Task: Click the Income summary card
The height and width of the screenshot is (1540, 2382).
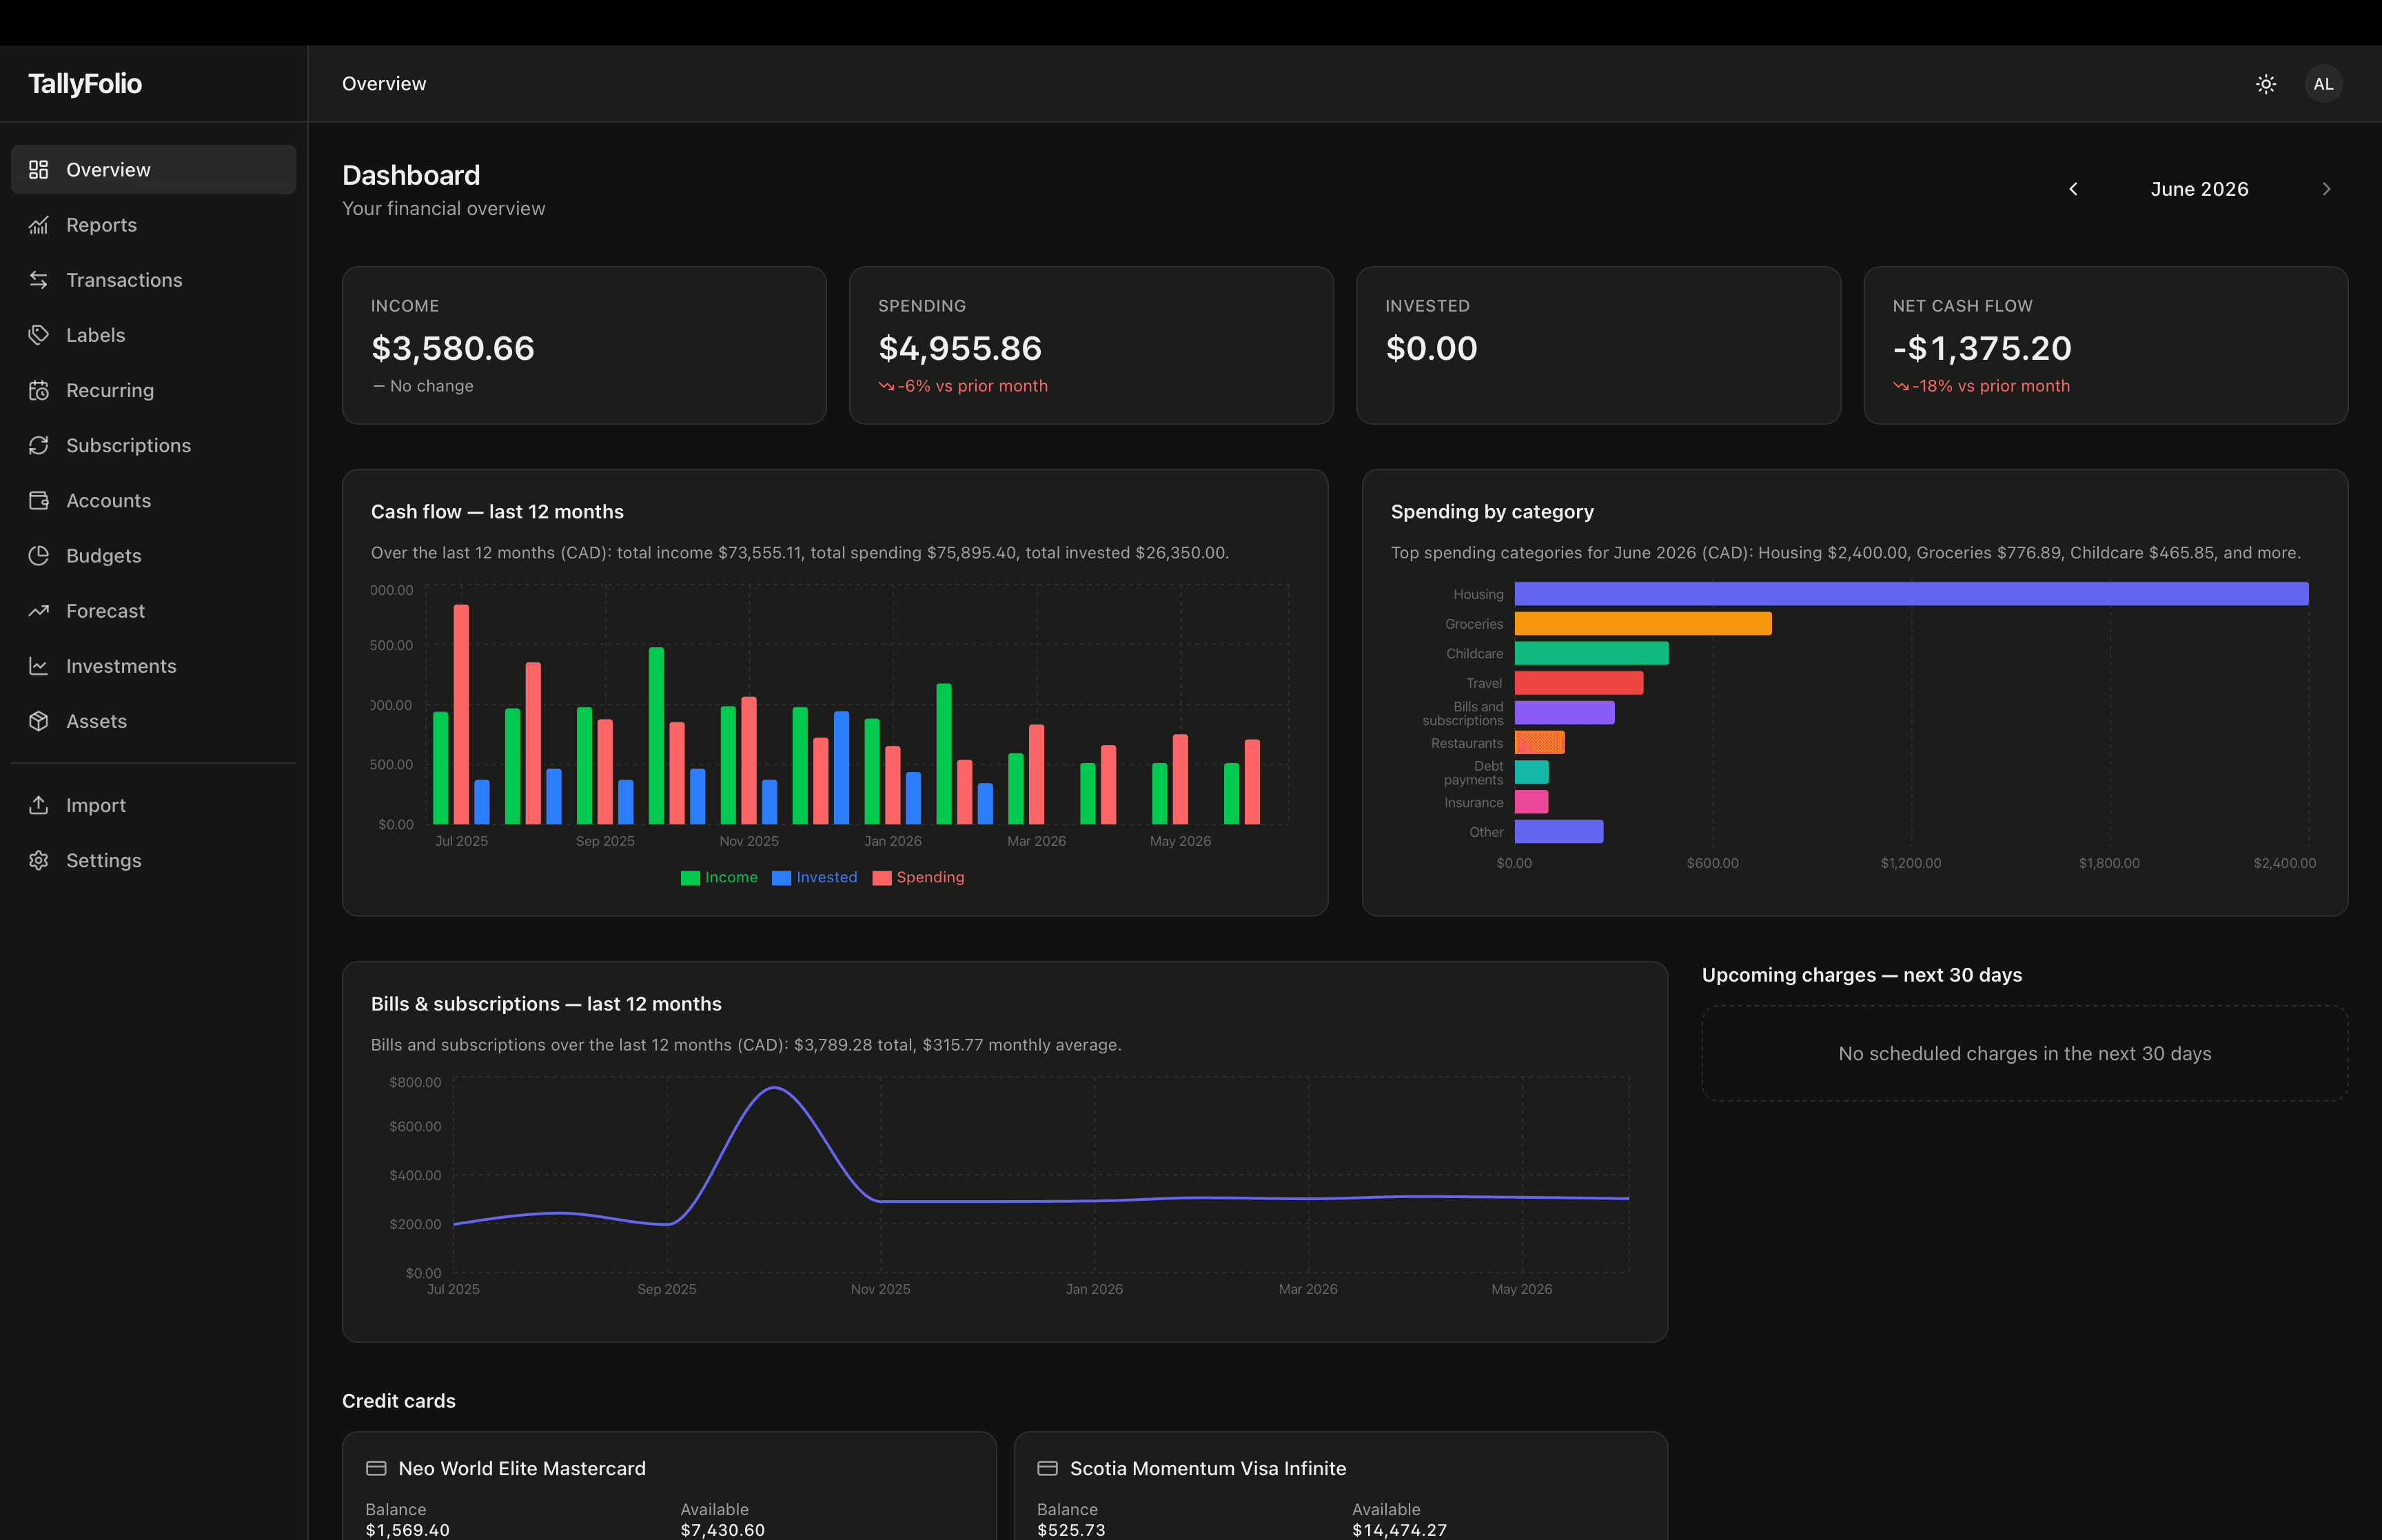Action: tap(584, 345)
